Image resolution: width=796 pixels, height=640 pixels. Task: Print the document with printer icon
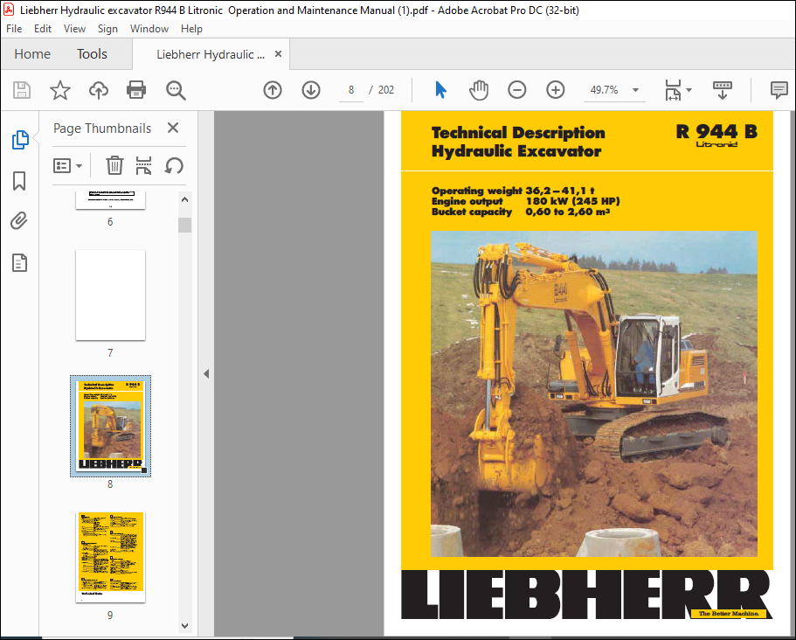[136, 90]
